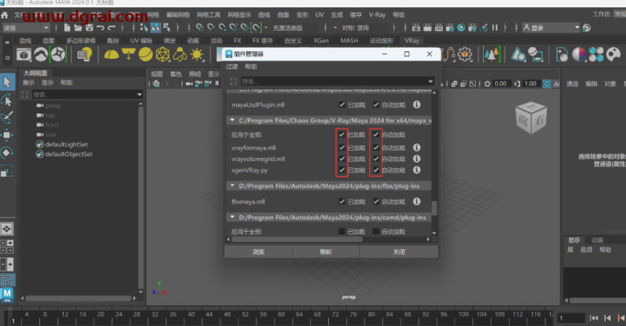Toggle Loaded checkbox for fbxmaya.mll
Screen dimensions: 626x326
point(341,201)
